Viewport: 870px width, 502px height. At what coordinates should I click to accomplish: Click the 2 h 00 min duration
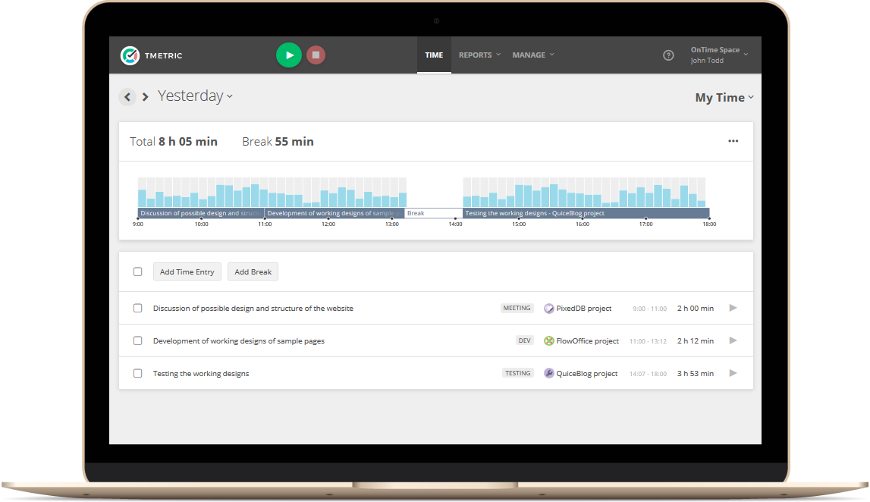696,309
